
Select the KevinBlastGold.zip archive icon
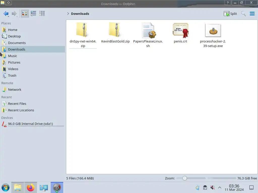click(114, 30)
